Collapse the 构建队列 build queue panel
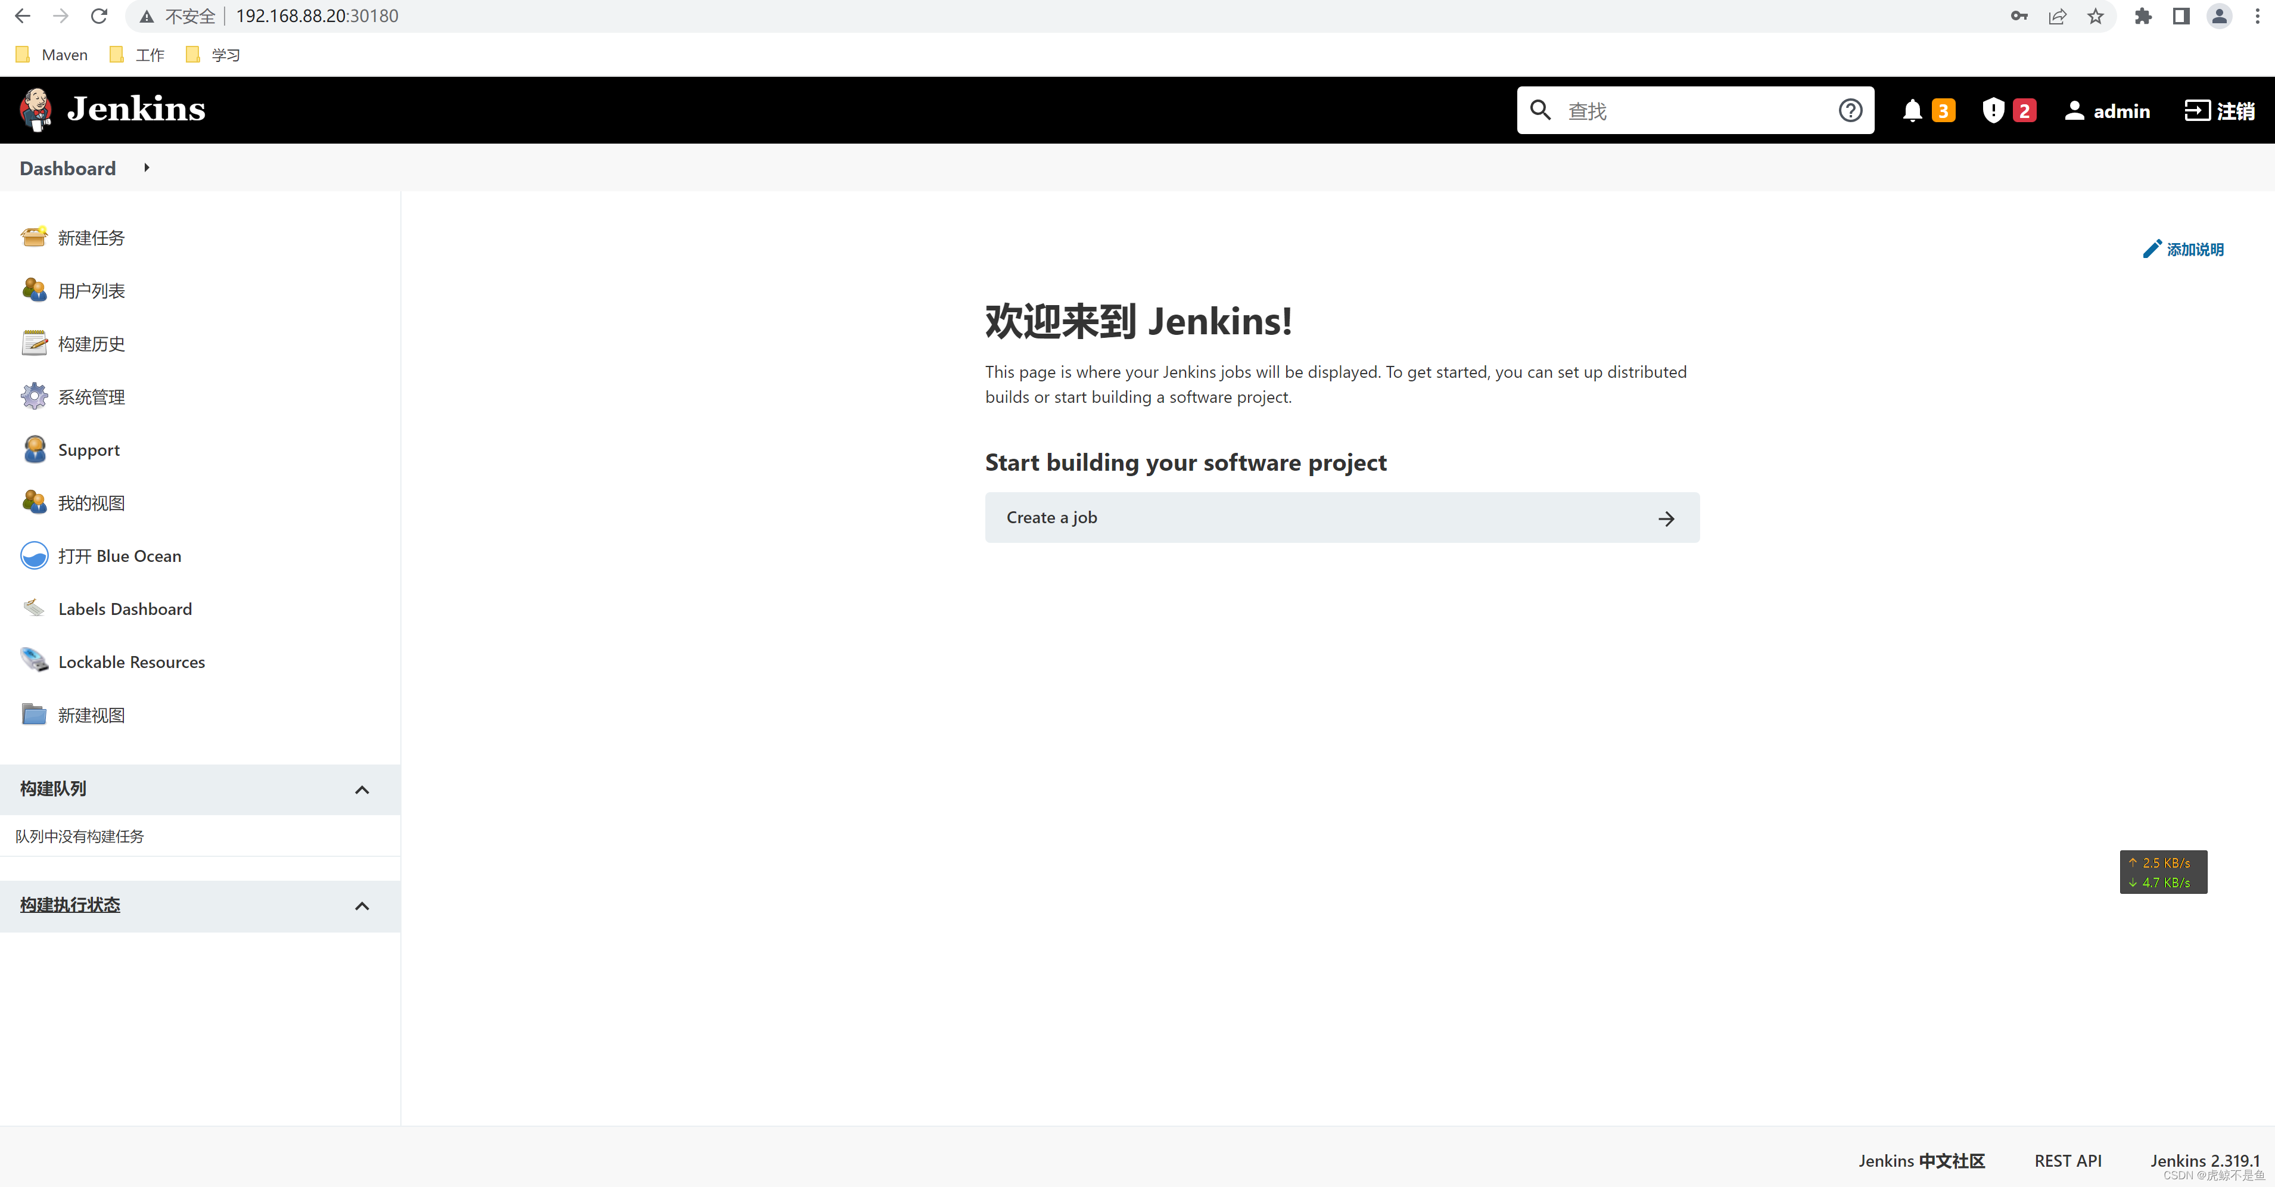Viewport: 2275px width, 1187px height. (362, 789)
